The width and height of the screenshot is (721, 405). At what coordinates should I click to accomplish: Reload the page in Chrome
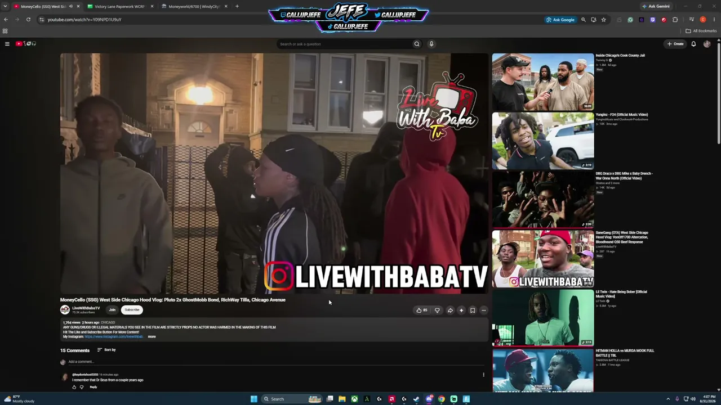point(28,20)
